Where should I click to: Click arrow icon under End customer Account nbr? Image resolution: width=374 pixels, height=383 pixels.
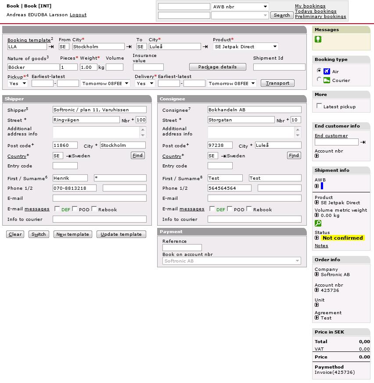[x=317, y=156]
